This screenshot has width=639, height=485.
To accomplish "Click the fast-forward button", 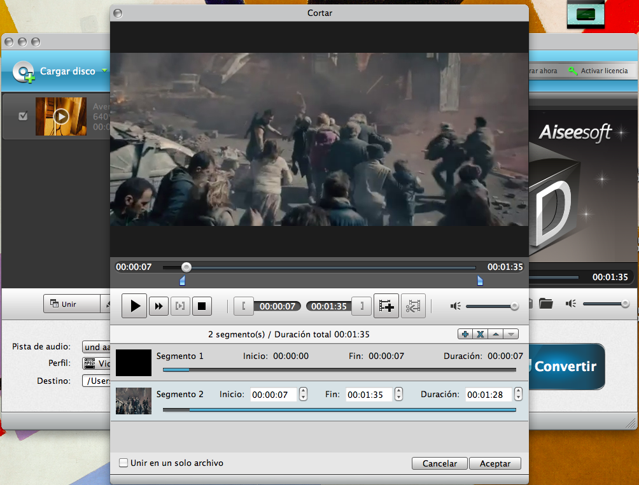I will [x=159, y=306].
